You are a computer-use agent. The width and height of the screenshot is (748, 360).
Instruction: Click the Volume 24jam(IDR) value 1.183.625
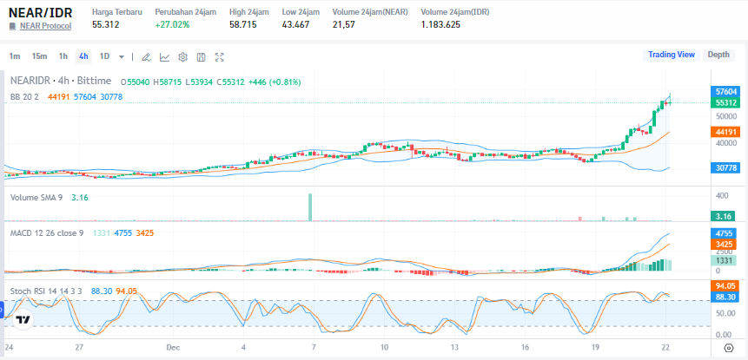[x=440, y=25]
